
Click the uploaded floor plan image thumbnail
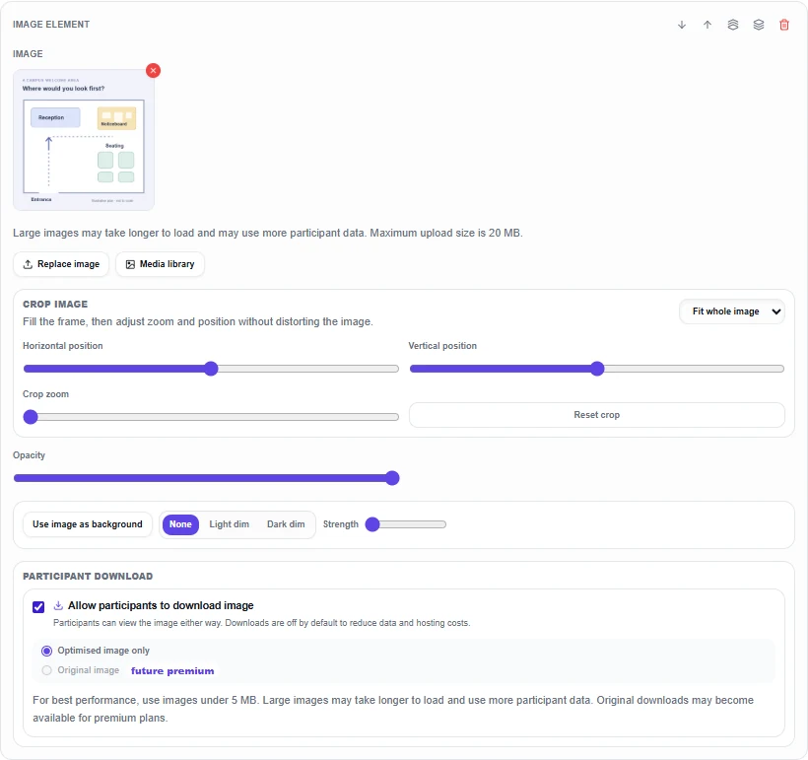pos(84,140)
